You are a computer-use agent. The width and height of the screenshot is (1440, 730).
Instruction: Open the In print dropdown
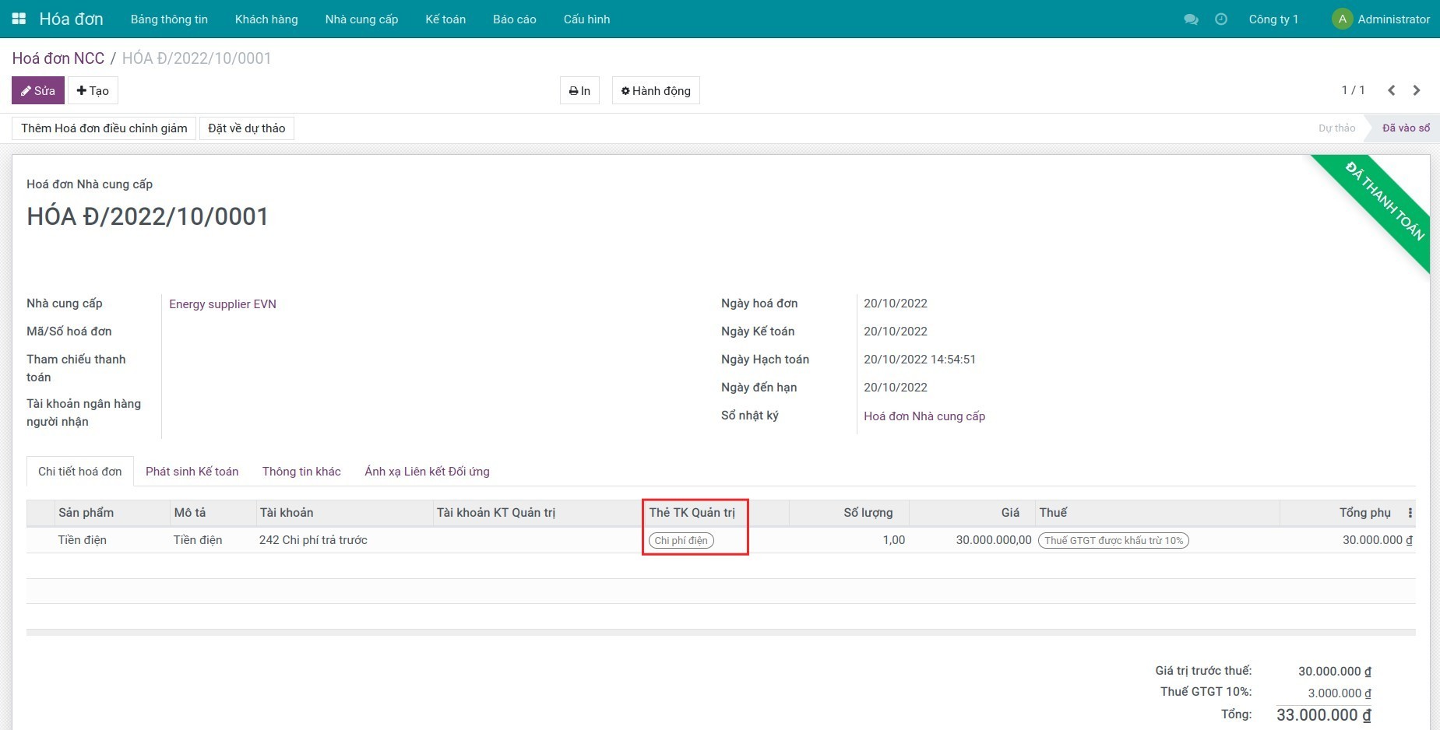(579, 90)
